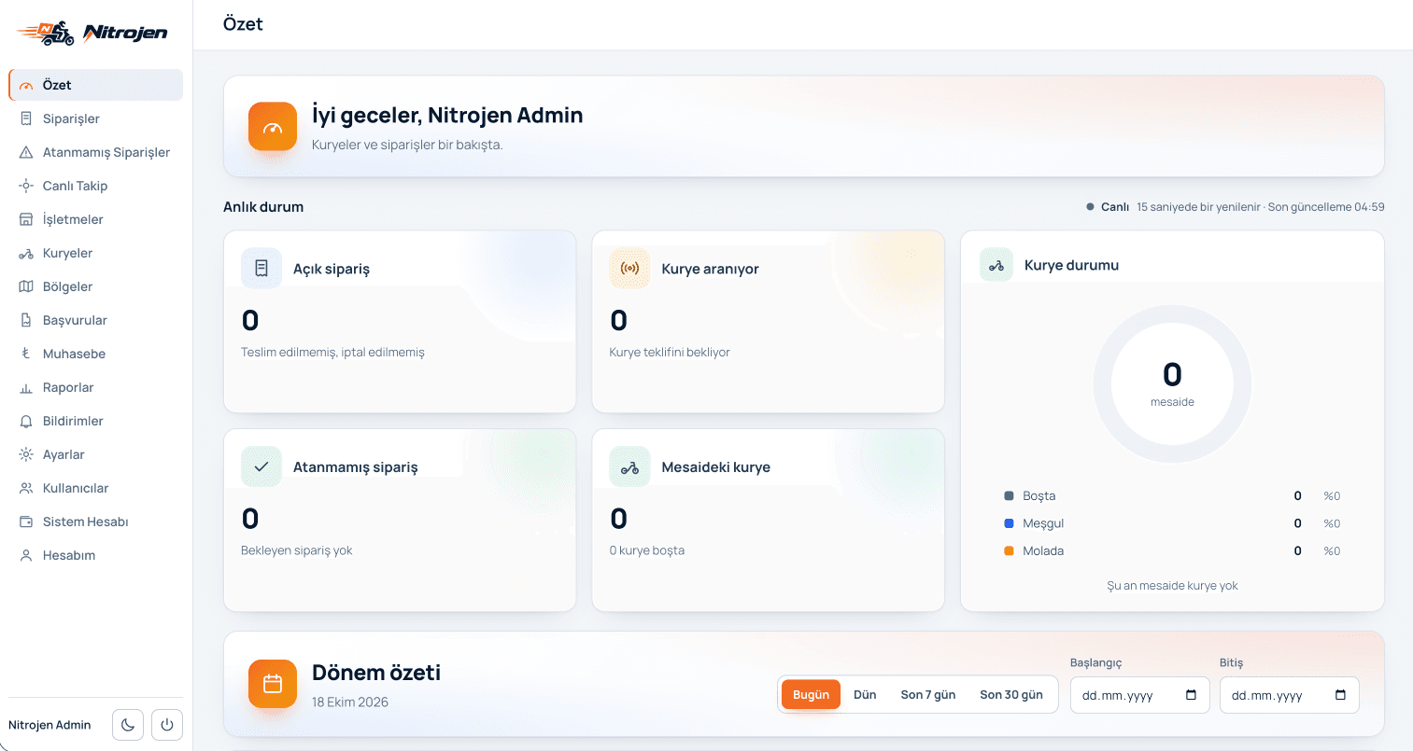Click the mesaide donut chart
Screen dimensions: 1413x751
tap(1172, 383)
